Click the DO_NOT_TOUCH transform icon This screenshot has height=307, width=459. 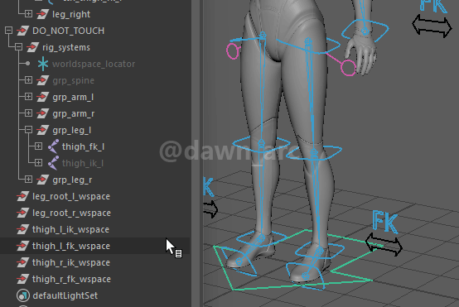click(x=23, y=31)
